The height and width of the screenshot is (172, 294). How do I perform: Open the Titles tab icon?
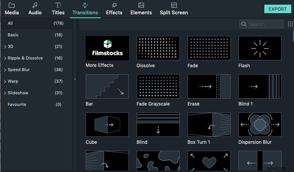coord(58,5)
